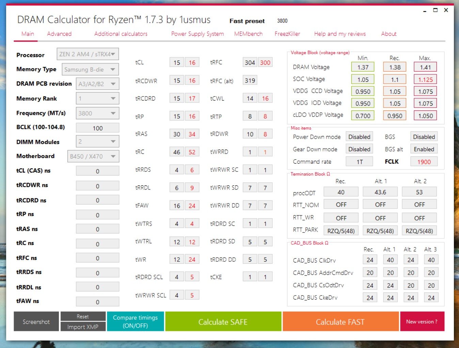Click the tWR compare value 24
Screen dimensions: 459x348
pyautogui.click(x=192, y=259)
